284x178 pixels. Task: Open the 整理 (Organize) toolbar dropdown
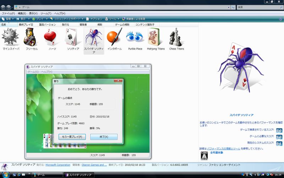click(7, 19)
